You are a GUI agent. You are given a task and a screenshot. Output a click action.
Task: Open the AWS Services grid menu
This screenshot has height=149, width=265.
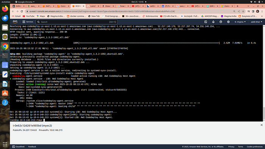[x=28, y=22]
